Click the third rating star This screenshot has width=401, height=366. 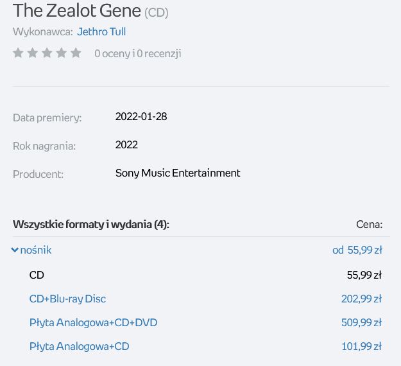[x=47, y=53]
